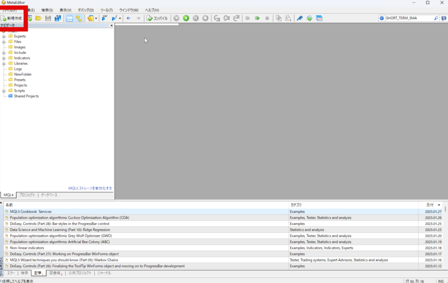Viewport: 448px width, 283px height.
Task: Click MQL5 ストレージを有効化する link
Action: (x=90, y=188)
